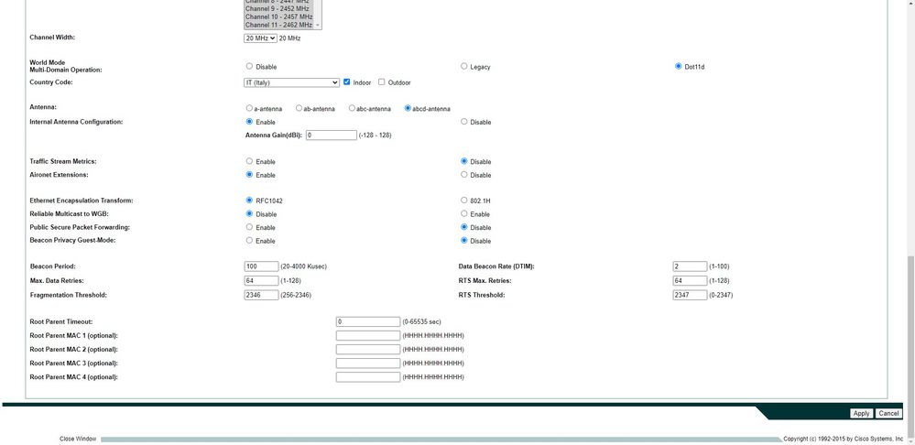The width and height of the screenshot is (915, 445).
Task: Click the RTS Max. Retries field
Action: point(690,280)
